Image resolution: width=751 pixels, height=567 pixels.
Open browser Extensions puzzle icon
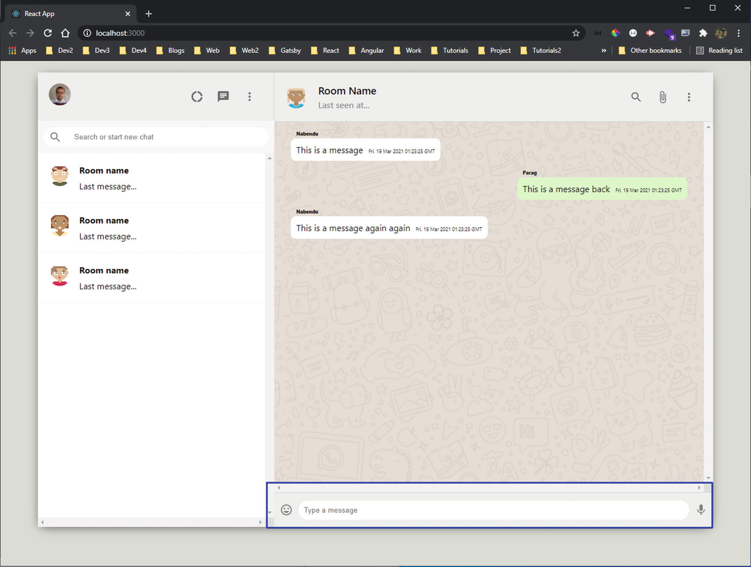(703, 33)
